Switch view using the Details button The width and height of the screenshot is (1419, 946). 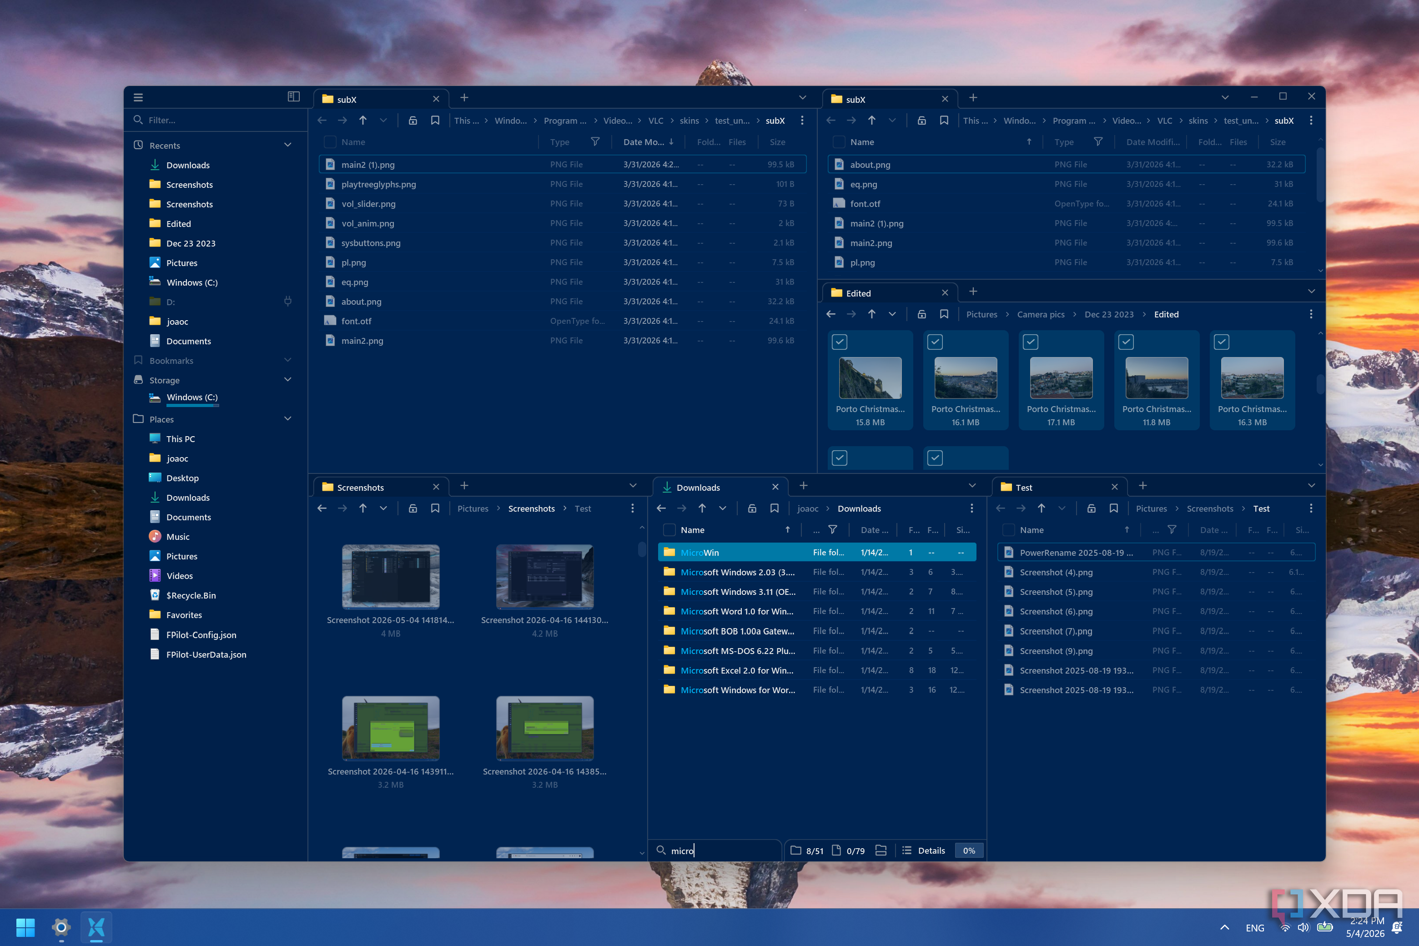924,850
